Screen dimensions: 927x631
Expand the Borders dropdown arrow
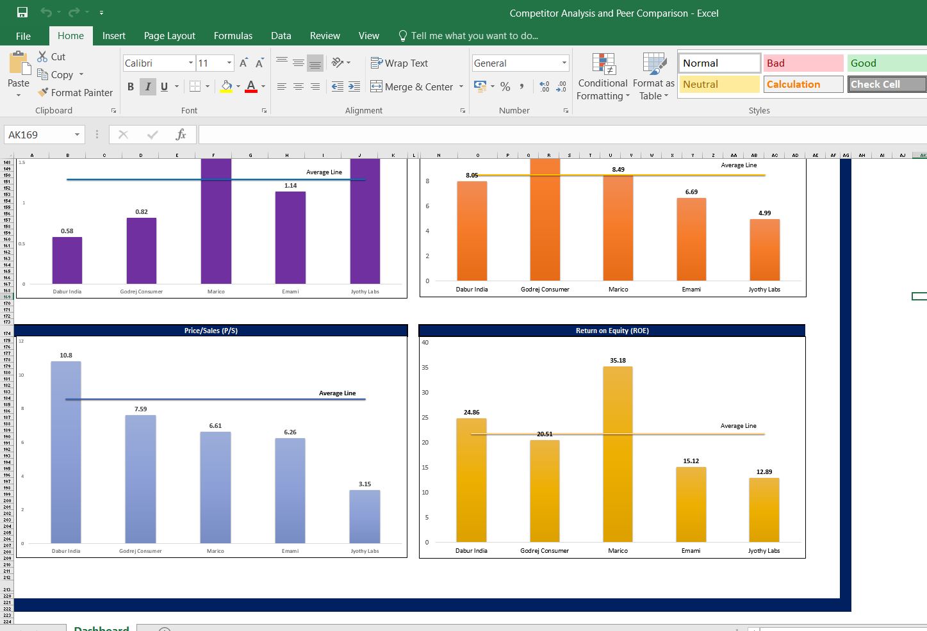[208, 86]
